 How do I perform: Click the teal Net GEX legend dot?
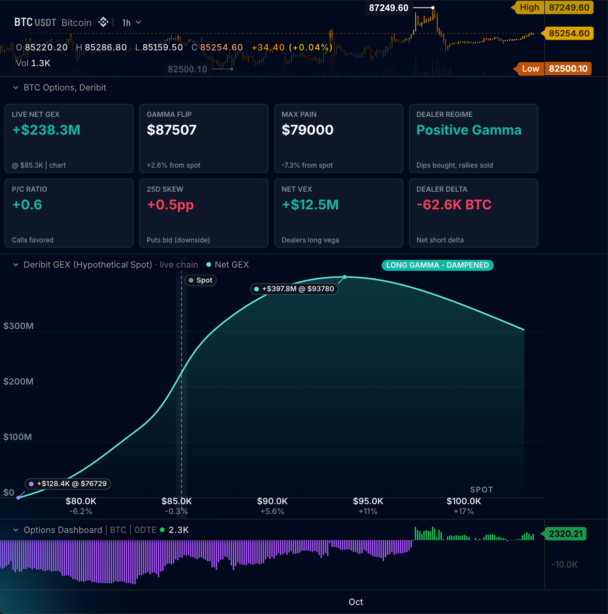pos(209,265)
